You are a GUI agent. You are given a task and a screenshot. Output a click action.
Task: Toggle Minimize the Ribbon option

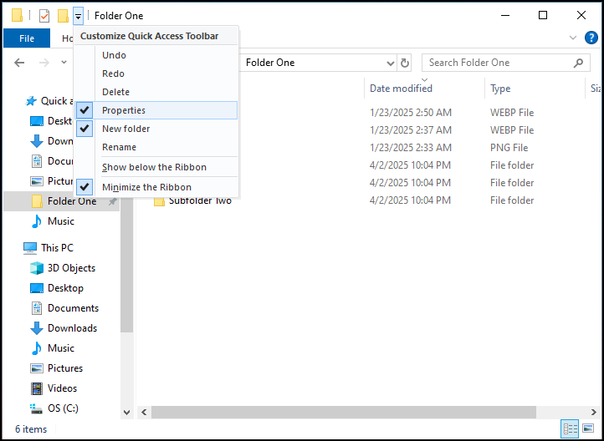click(x=146, y=187)
